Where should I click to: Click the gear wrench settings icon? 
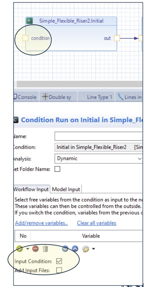pyautogui.click(x=86, y=249)
